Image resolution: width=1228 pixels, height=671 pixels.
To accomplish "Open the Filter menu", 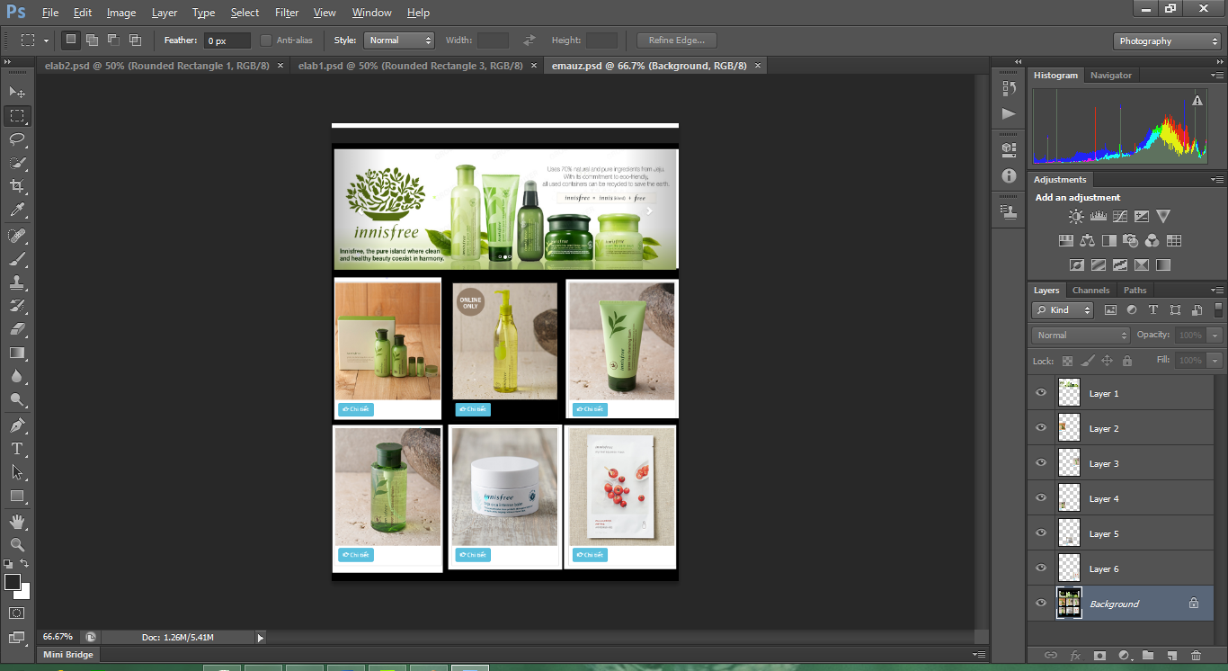I will point(287,13).
